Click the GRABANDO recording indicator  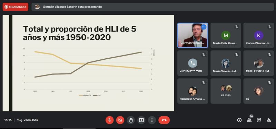16,7
